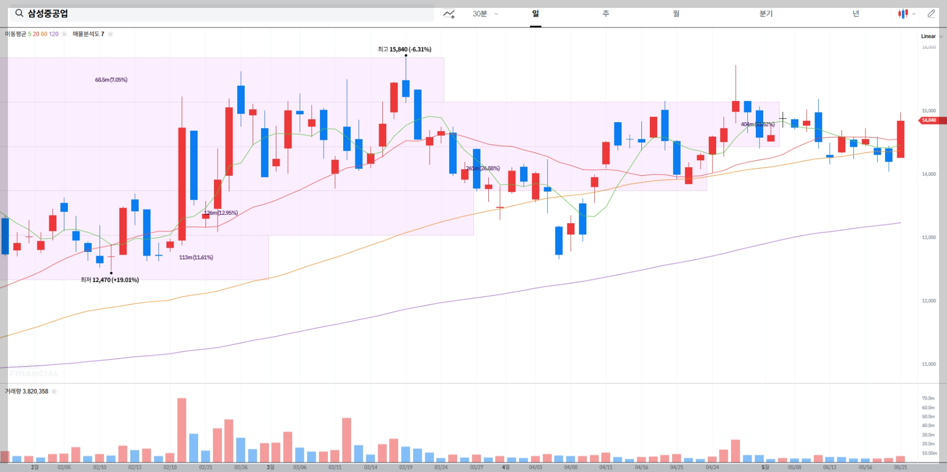Click the 거래량 3,820,358 volume label
Image resolution: width=947 pixels, height=472 pixels.
click(x=26, y=392)
